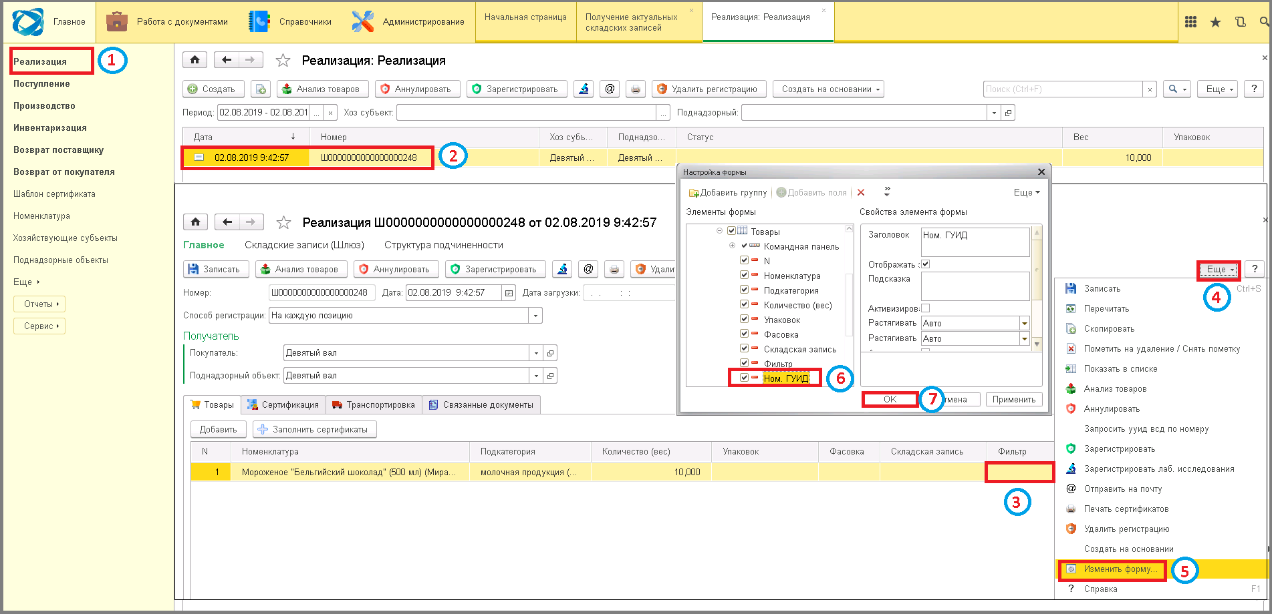Switch to the Начальная страница tab

point(525,22)
